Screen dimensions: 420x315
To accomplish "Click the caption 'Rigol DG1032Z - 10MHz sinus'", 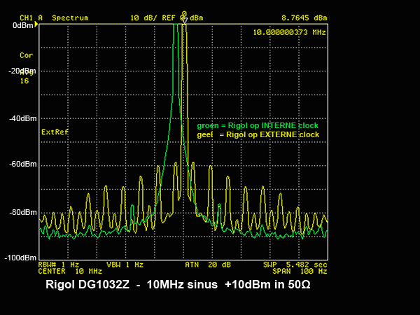I will (x=132, y=284).
